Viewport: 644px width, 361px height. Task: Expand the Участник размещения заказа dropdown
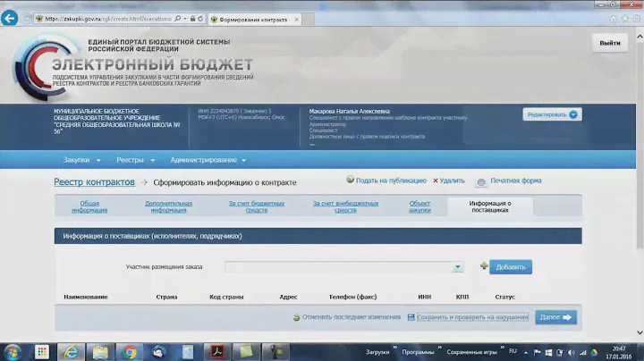click(x=458, y=266)
